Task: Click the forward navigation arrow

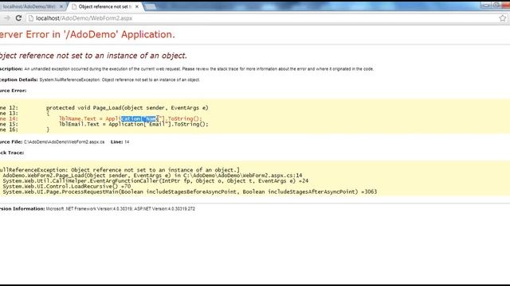Action: point(7,18)
